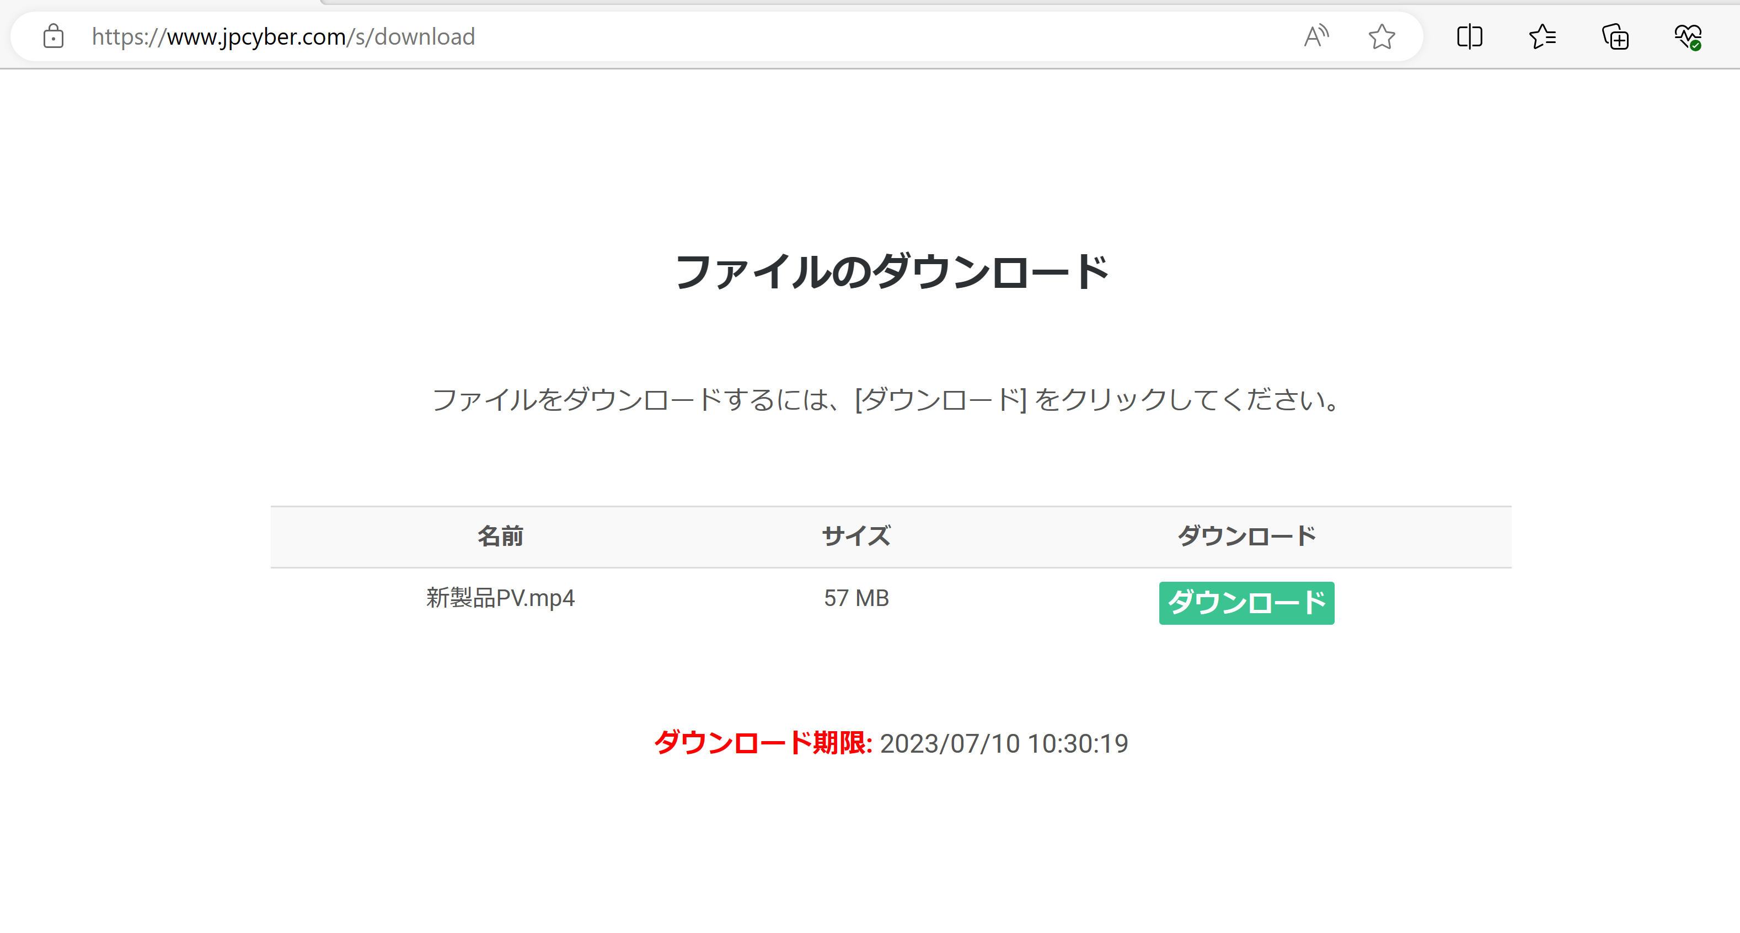Click the ファイルのダウンロード heading
This screenshot has height=933, width=1740.
pos(891,272)
